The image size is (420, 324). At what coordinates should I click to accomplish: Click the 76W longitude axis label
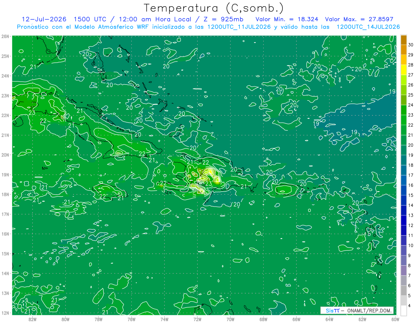[x=132, y=319]
